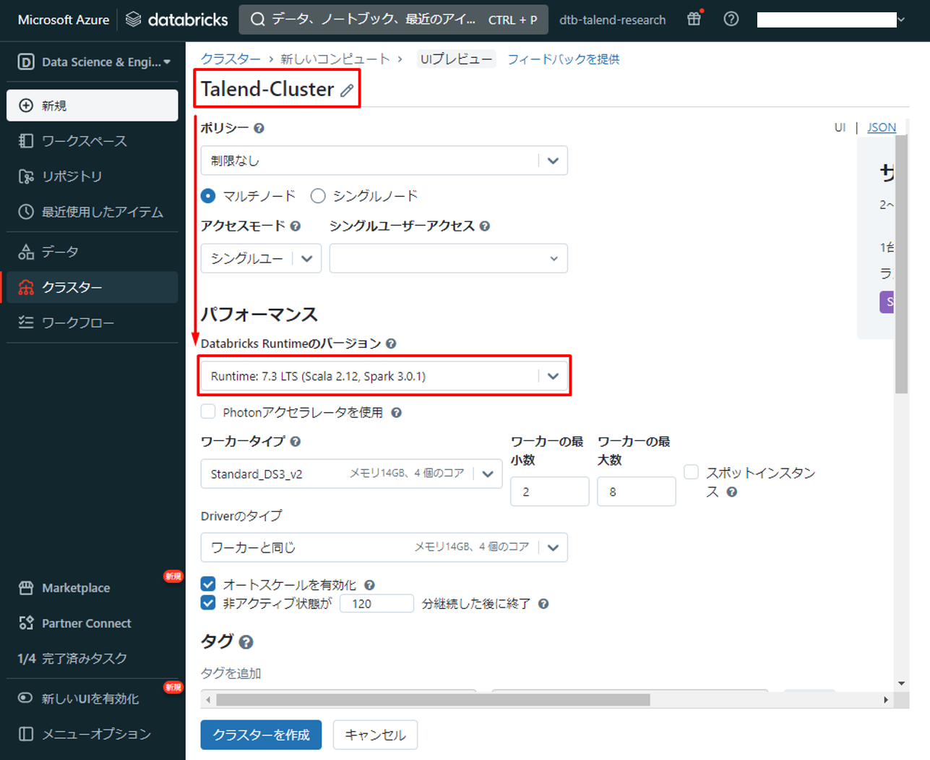Show help for Databricks Runtimeのバージョン
This screenshot has width=930, height=760.
[391, 343]
